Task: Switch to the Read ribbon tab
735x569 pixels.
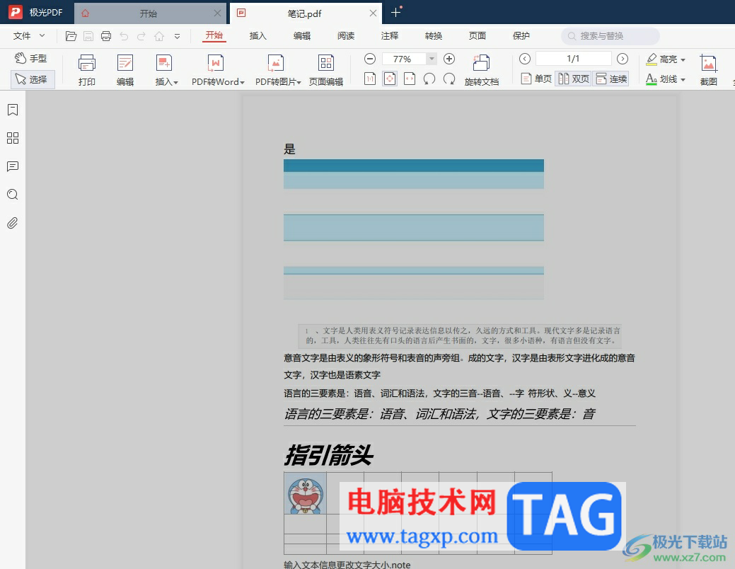Action: (346, 35)
